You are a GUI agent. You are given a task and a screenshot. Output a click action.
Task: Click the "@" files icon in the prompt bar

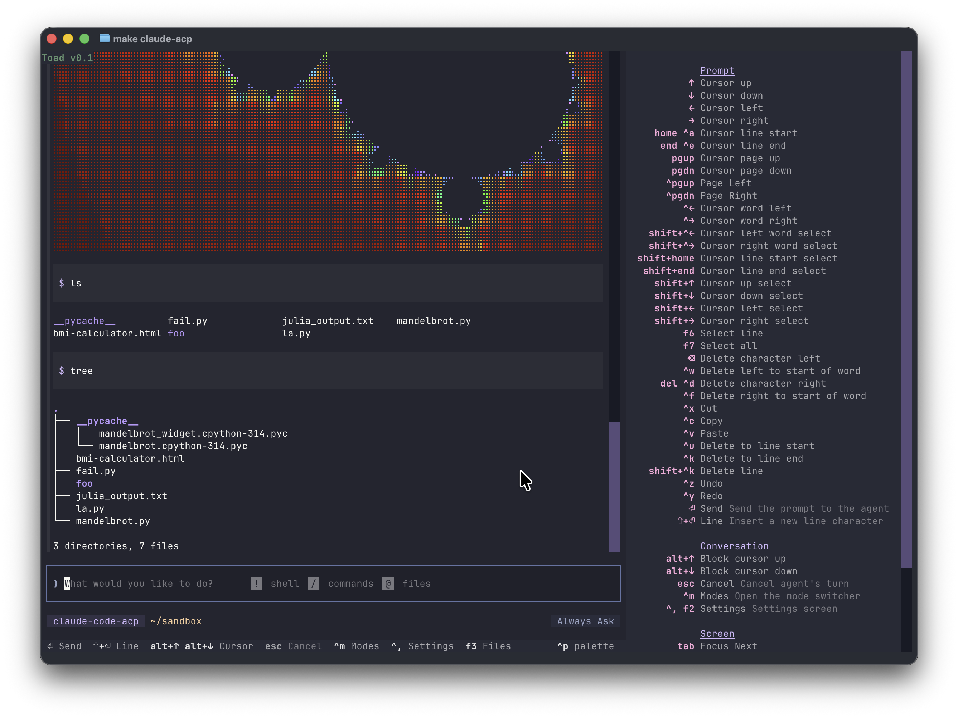click(x=388, y=584)
